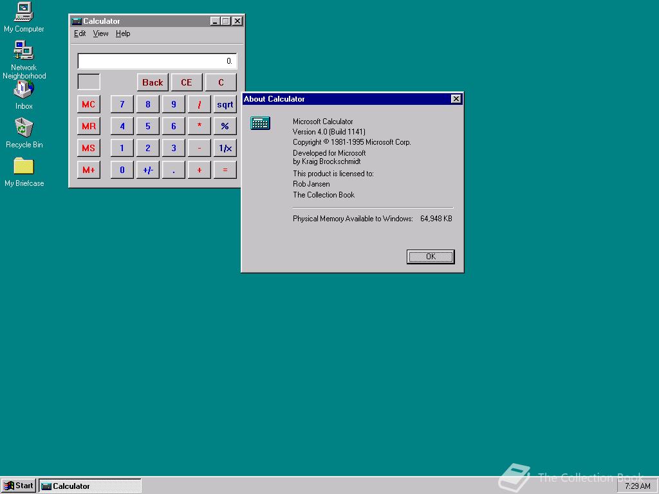Click the 7:29 AM taskbar clock
Image resolution: width=659 pixels, height=494 pixels.
(x=637, y=486)
